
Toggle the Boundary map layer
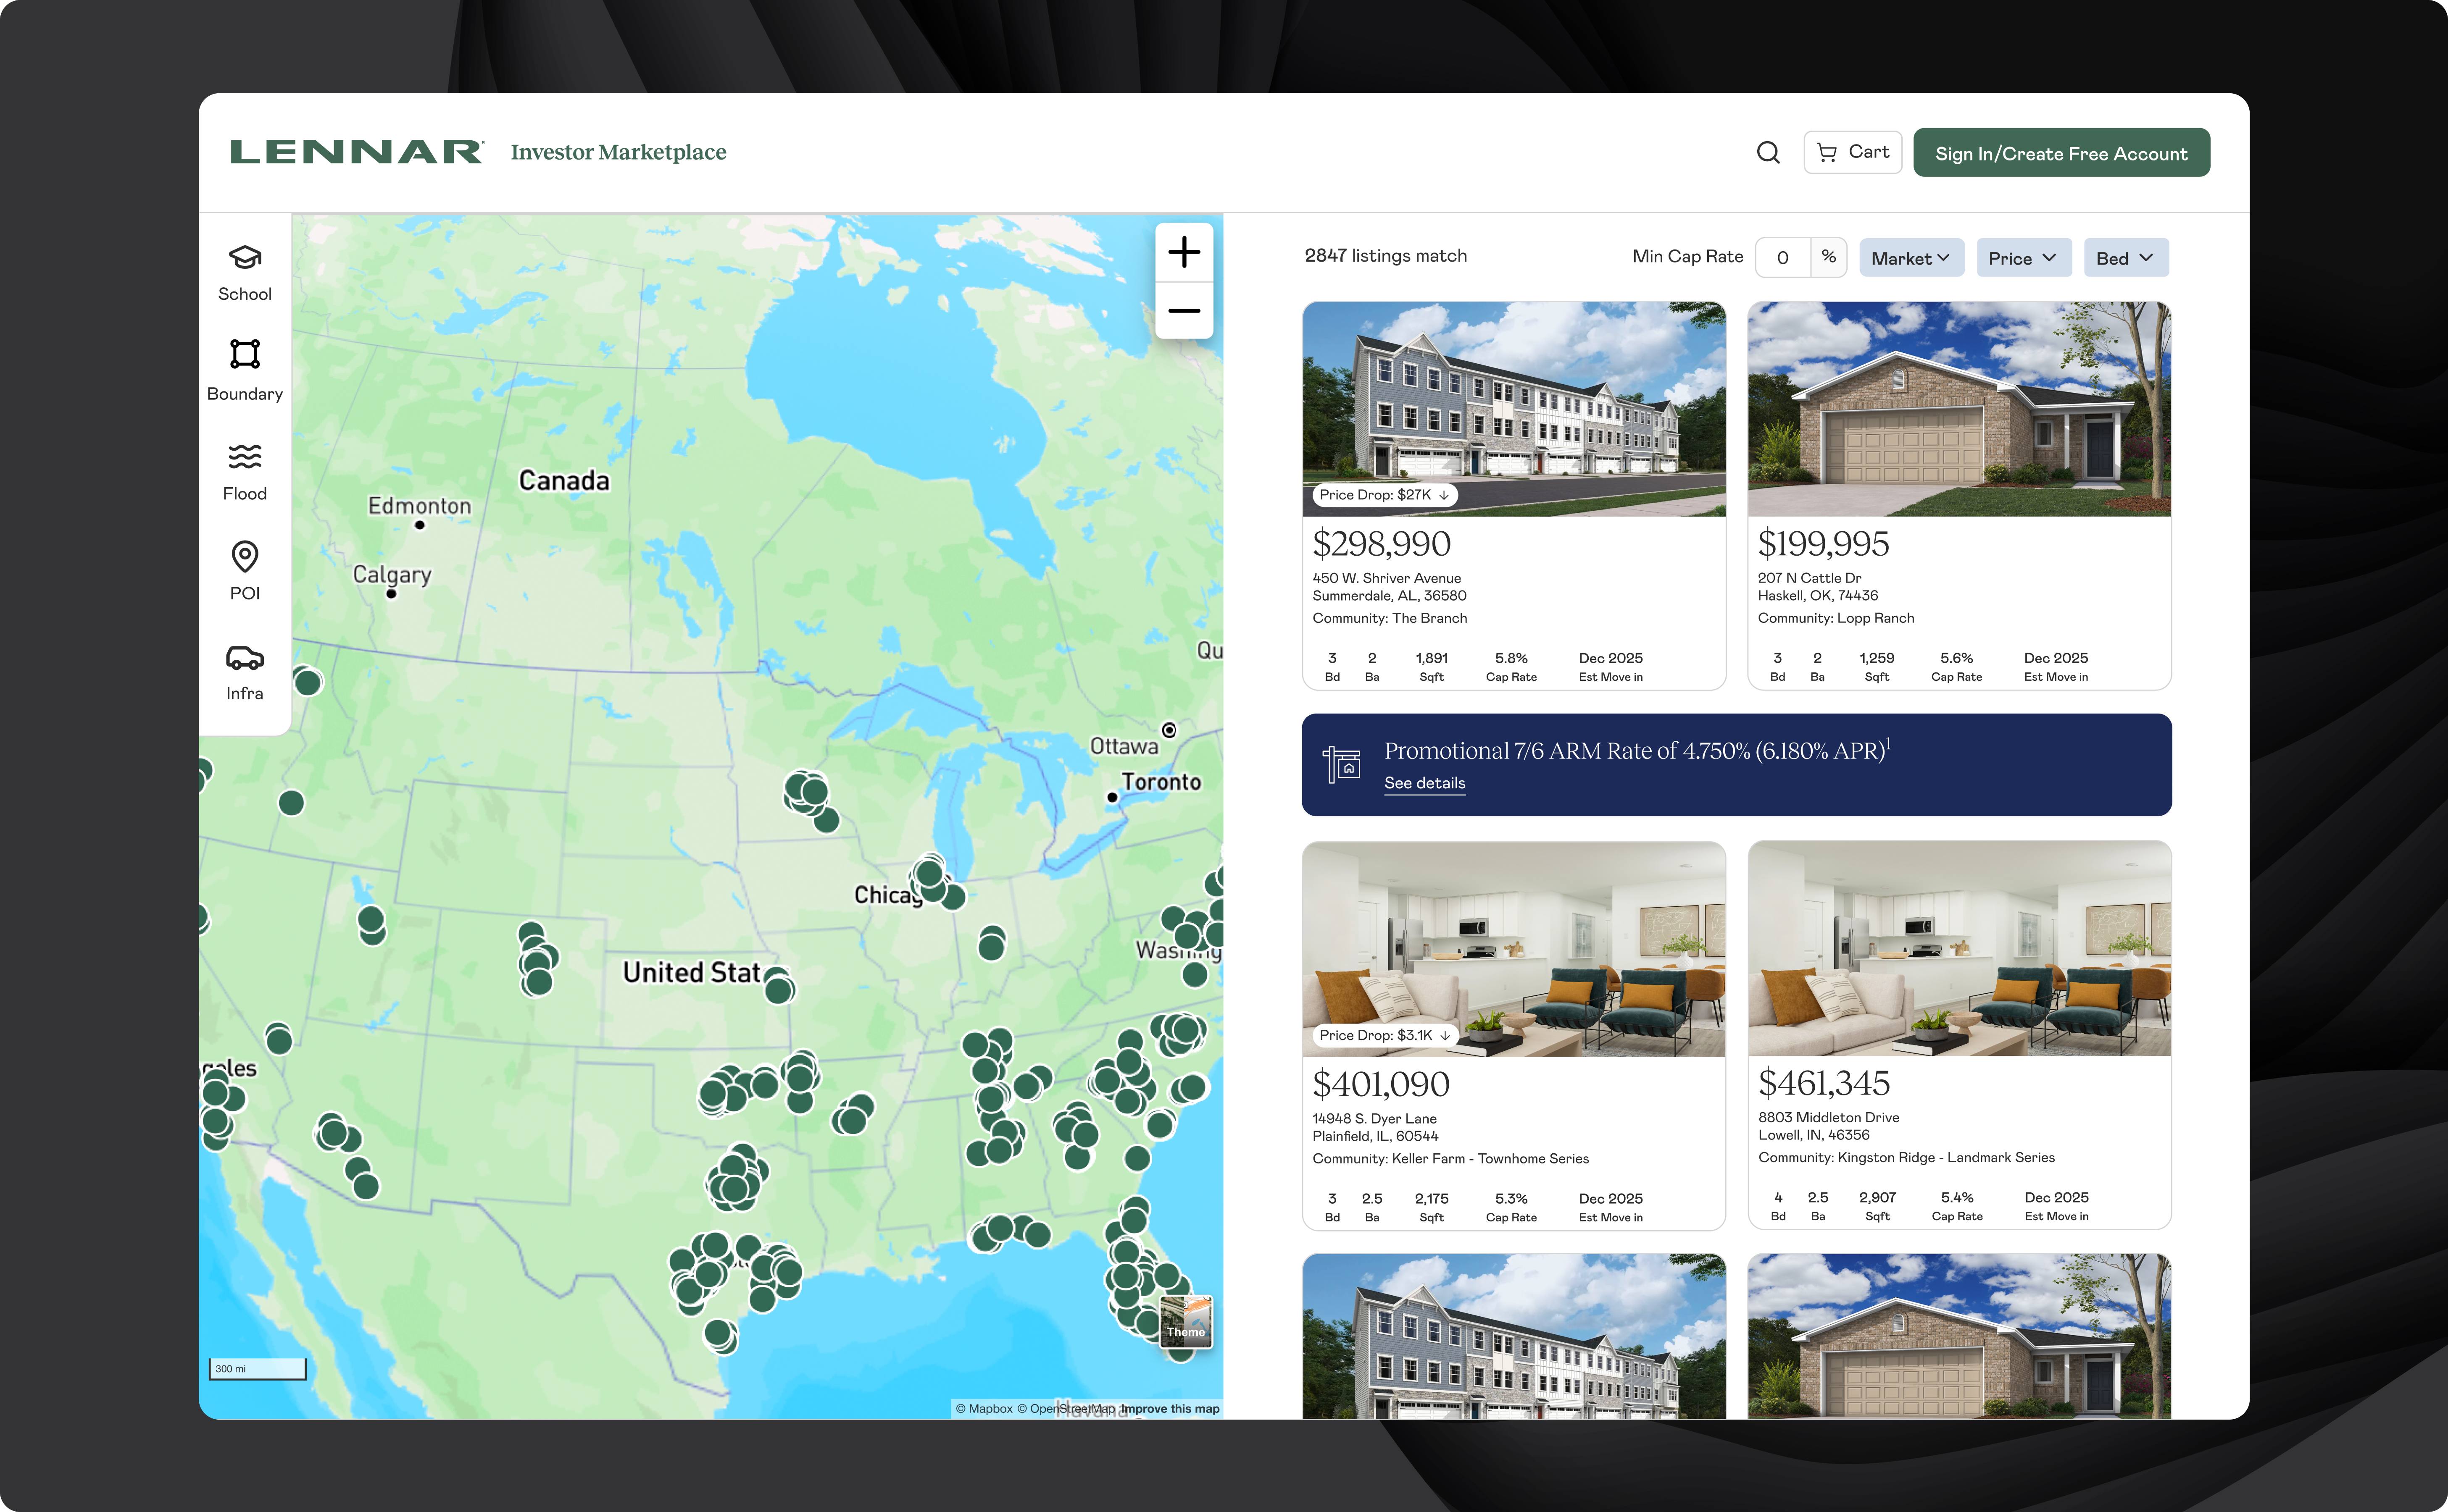[x=244, y=370]
